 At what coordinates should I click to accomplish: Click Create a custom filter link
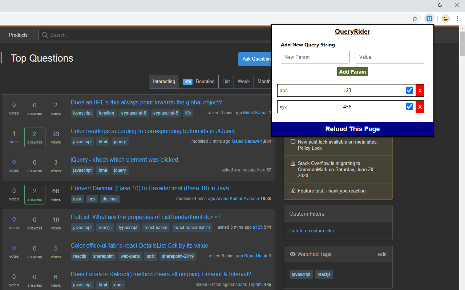(312, 231)
